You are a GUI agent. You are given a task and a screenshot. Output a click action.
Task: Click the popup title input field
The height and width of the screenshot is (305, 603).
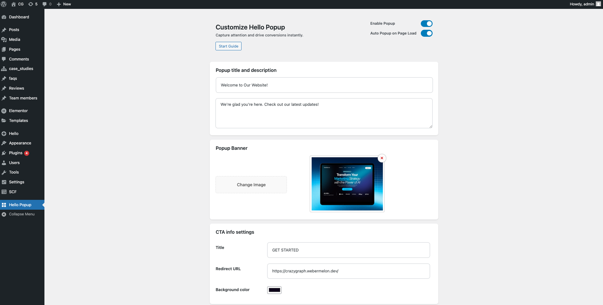[x=324, y=85]
